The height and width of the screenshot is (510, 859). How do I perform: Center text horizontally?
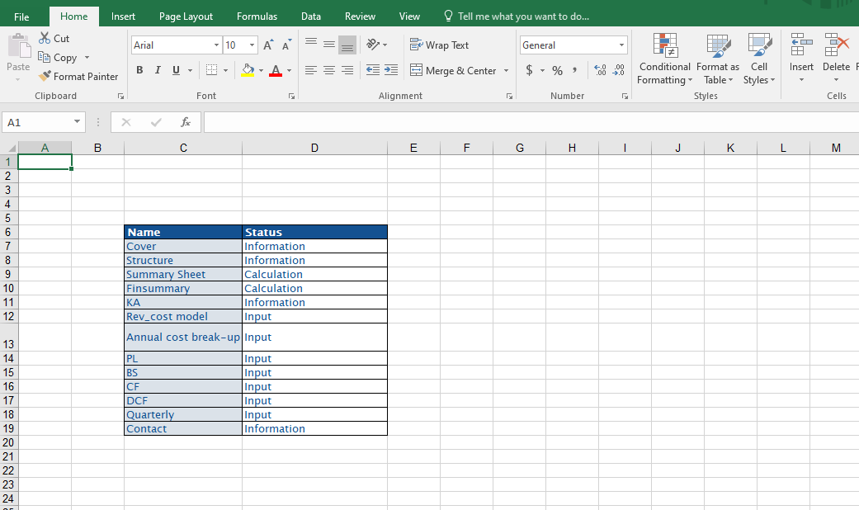coord(329,70)
